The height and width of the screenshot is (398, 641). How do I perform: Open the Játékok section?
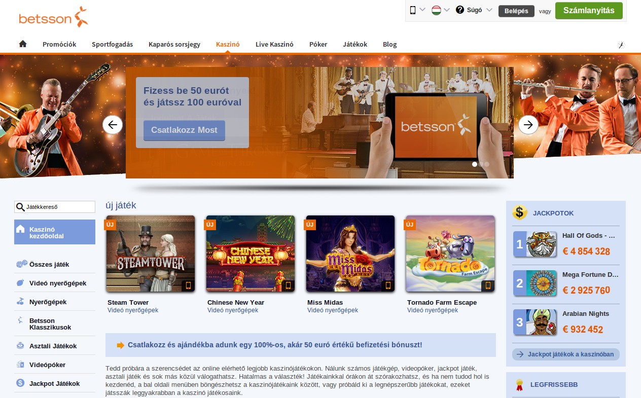pos(355,44)
